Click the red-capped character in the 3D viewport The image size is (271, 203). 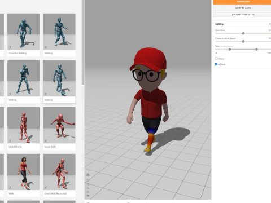point(148,100)
